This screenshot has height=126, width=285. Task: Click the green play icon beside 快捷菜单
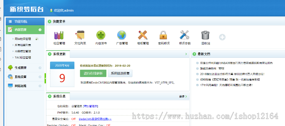tap(49, 21)
